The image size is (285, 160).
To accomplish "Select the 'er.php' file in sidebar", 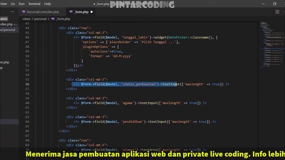I will pos(5,62).
